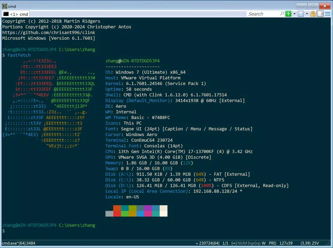Click the red '100%' disk D usage value
Screen dimensions: 333x248
click(206, 186)
